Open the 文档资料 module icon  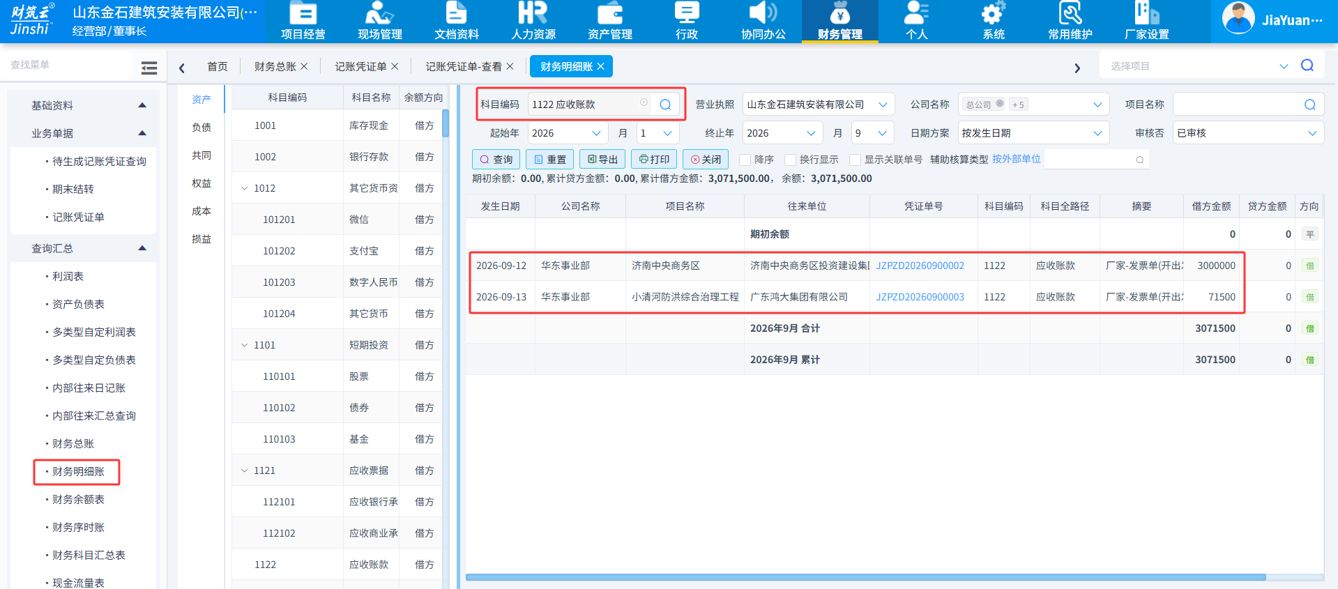pyautogui.click(x=456, y=21)
